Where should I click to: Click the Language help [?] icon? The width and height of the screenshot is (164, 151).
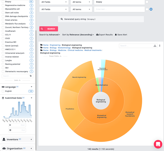17,87
